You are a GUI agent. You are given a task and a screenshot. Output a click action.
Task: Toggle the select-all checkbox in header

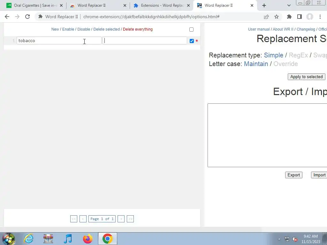click(192, 30)
